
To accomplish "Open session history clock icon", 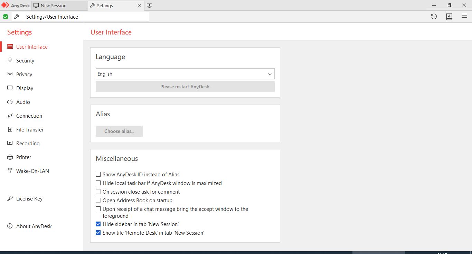I will [x=434, y=17].
